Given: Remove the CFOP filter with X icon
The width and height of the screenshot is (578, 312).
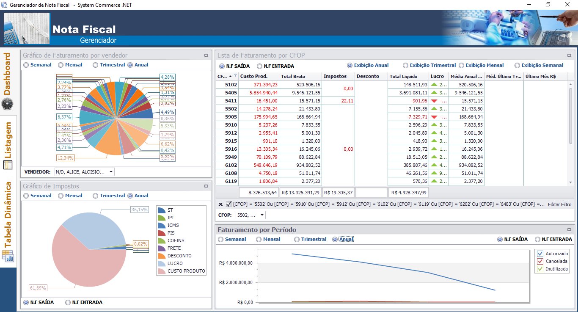Looking at the screenshot, I should [220, 204].
